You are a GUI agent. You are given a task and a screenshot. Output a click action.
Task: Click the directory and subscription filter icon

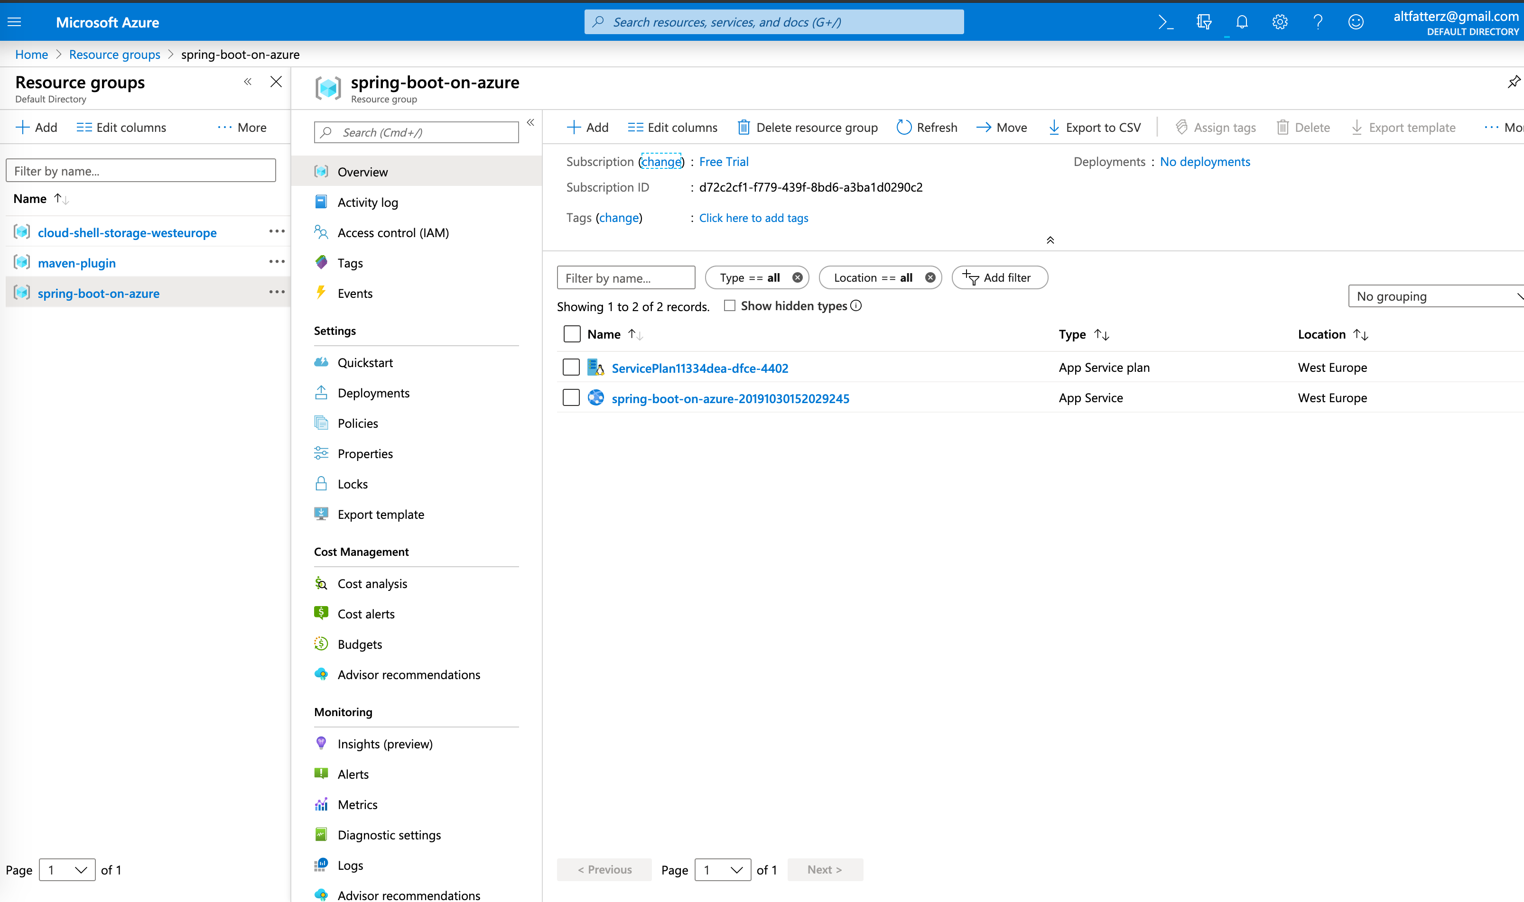coord(1204,22)
